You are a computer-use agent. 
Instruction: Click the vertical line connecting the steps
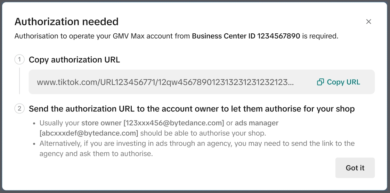click(19, 81)
